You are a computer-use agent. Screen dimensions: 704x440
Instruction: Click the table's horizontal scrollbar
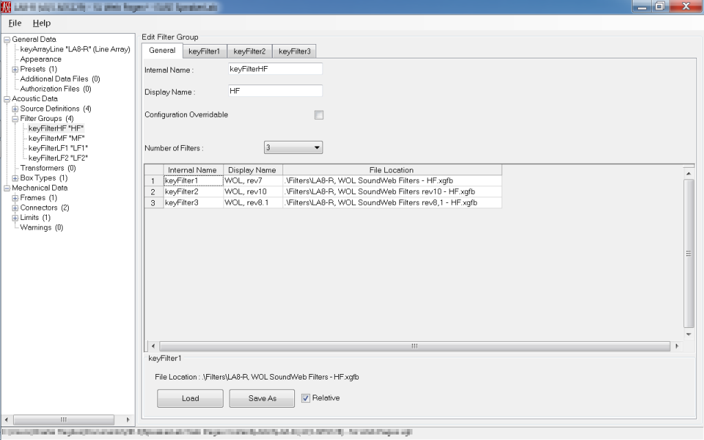414,346
